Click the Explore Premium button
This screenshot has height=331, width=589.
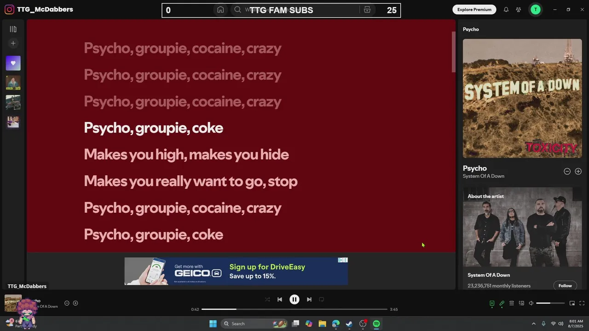pos(474,9)
